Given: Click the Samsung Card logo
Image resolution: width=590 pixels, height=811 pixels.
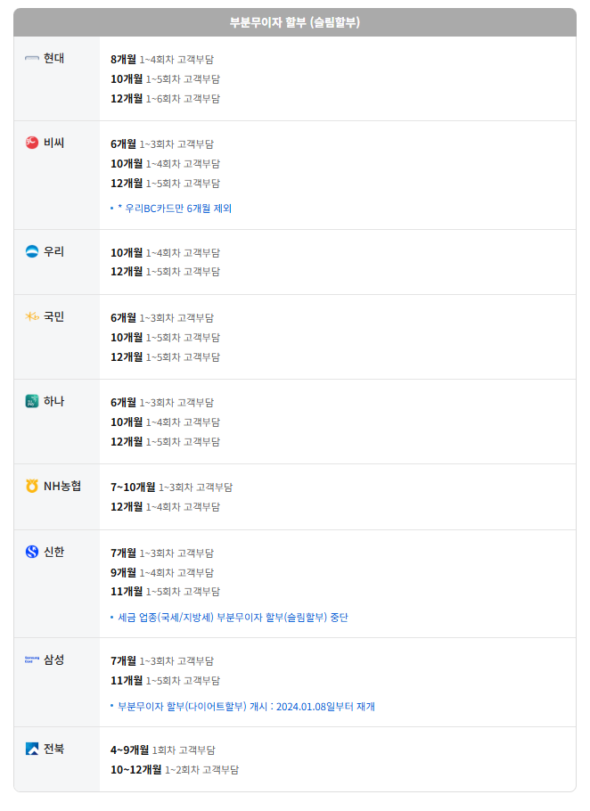Looking at the screenshot, I should (x=32, y=659).
